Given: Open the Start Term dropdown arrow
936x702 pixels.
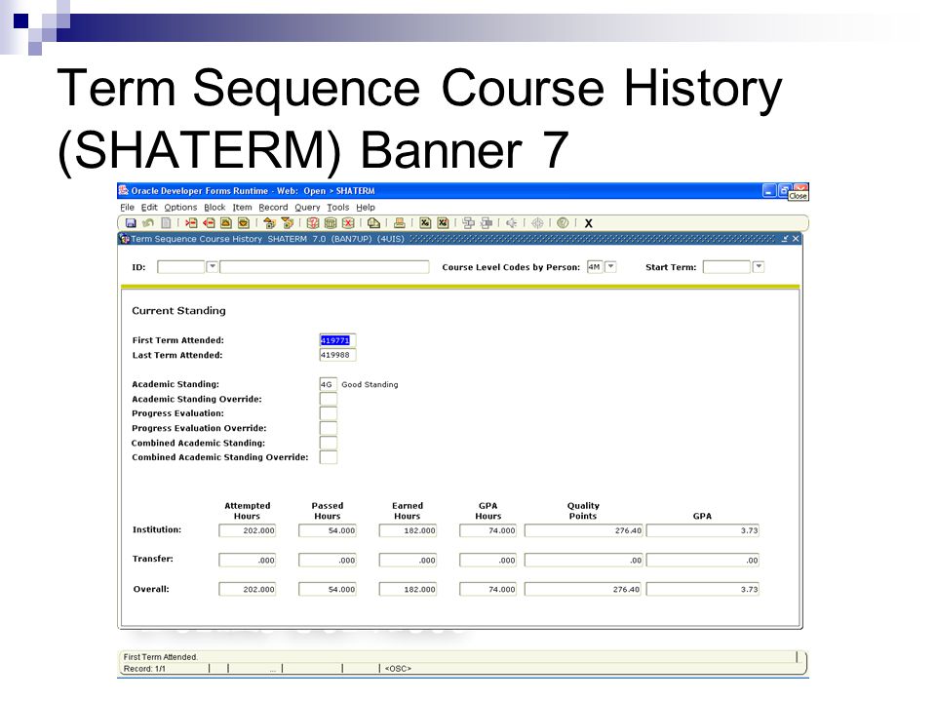Looking at the screenshot, I should (x=759, y=267).
